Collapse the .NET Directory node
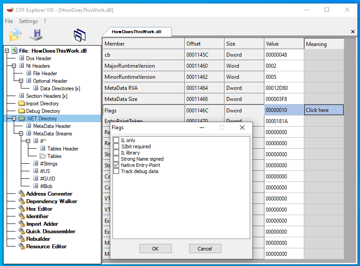The image size is (360, 266). pos(14,119)
